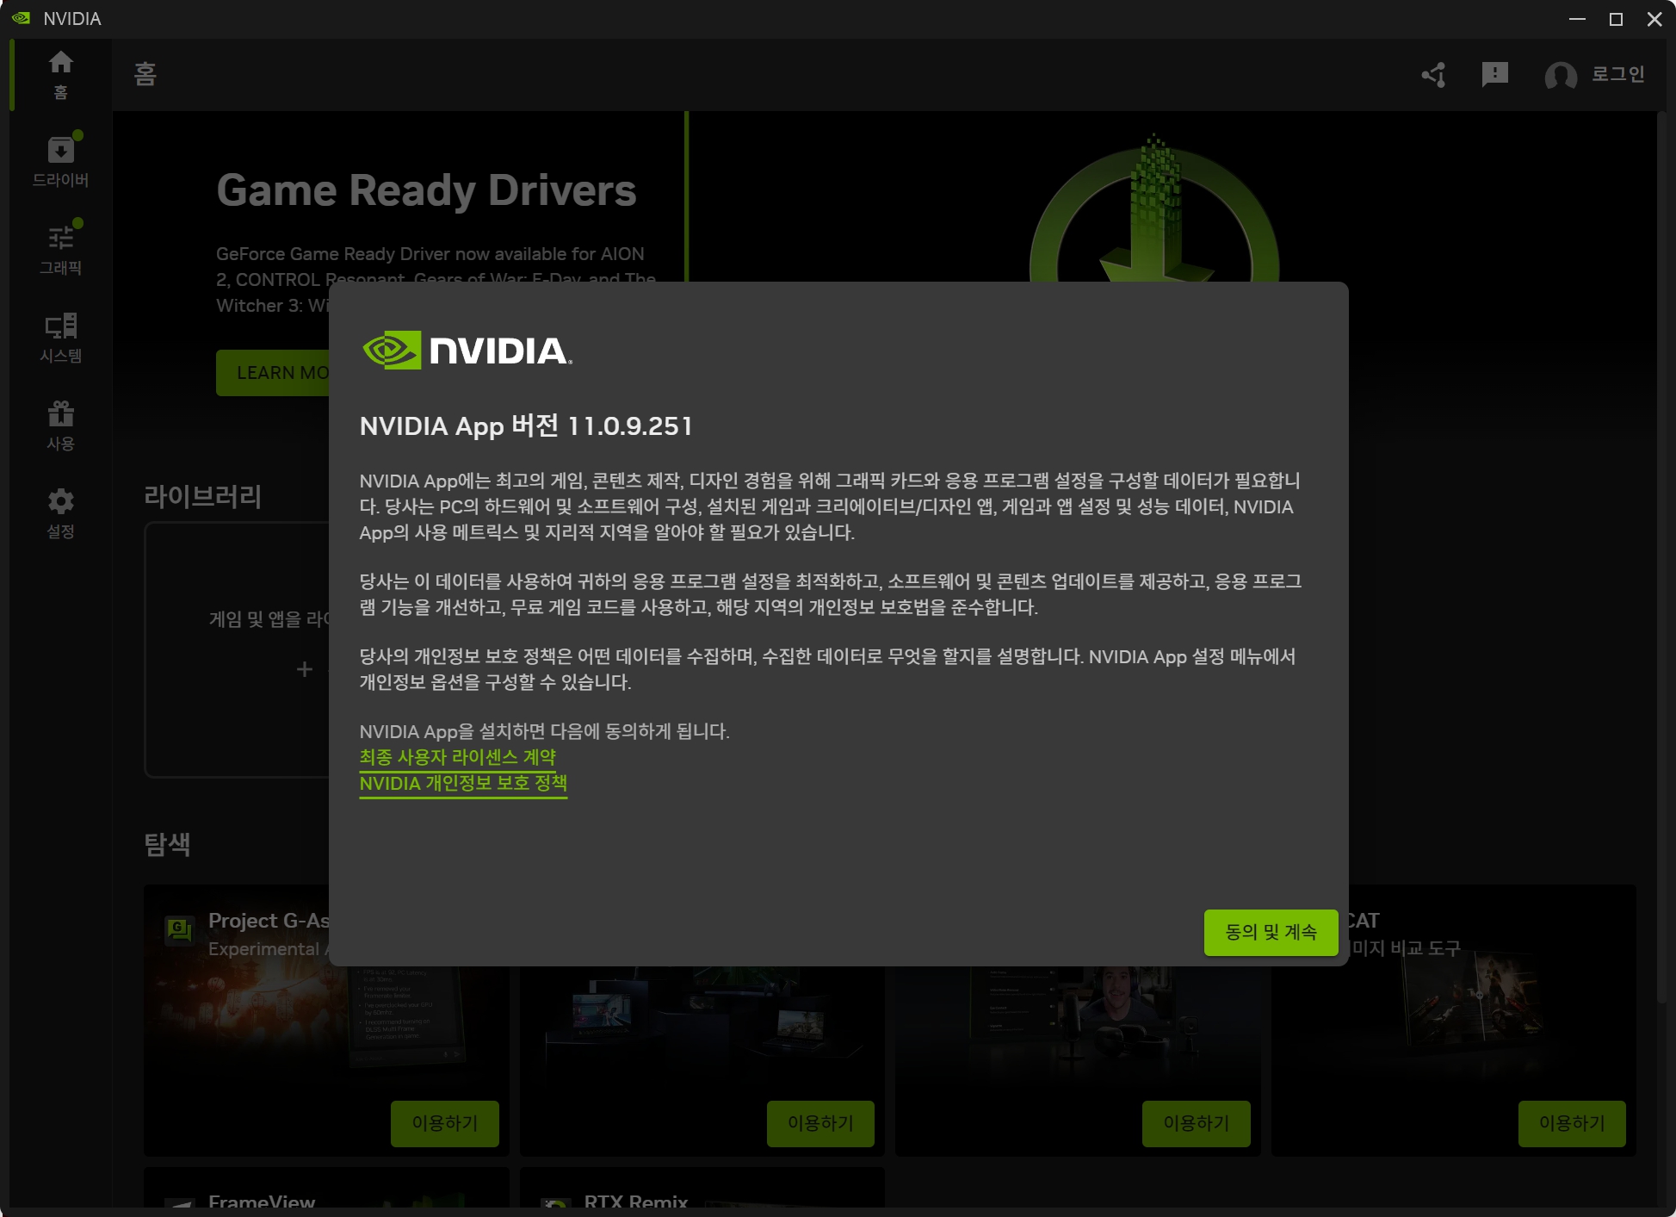Click the LEARN MORE button on the banner
Image resolution: width=1676 pixels, height=1217 pixels.
274,372
